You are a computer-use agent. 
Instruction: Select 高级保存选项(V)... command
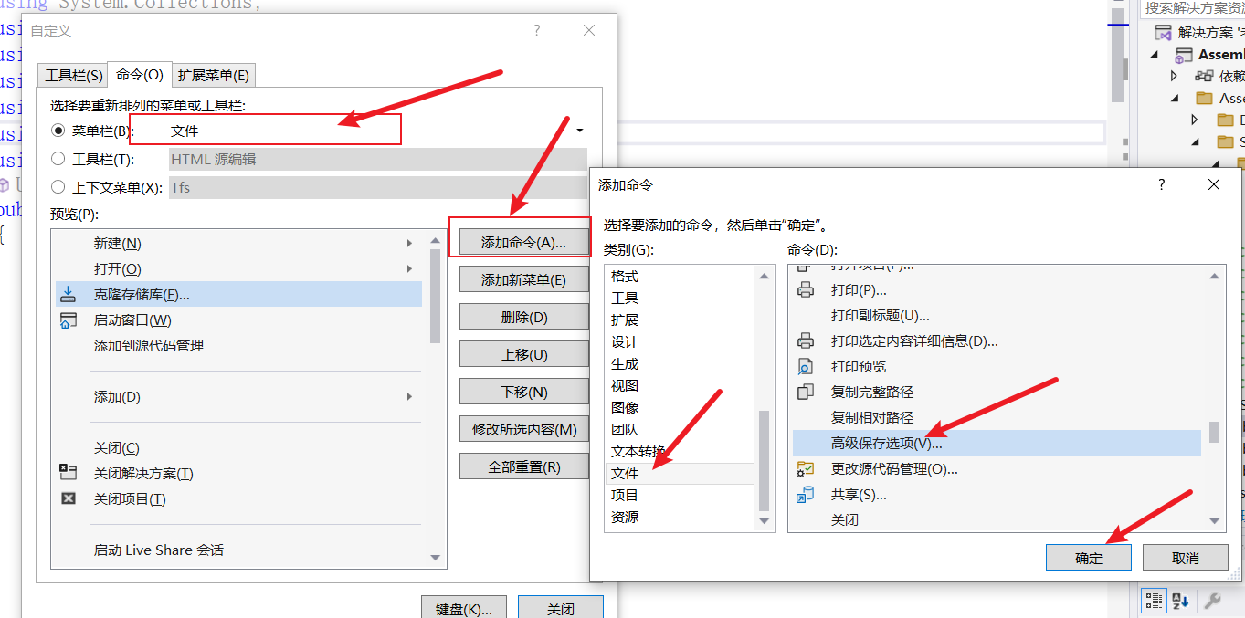997,444
